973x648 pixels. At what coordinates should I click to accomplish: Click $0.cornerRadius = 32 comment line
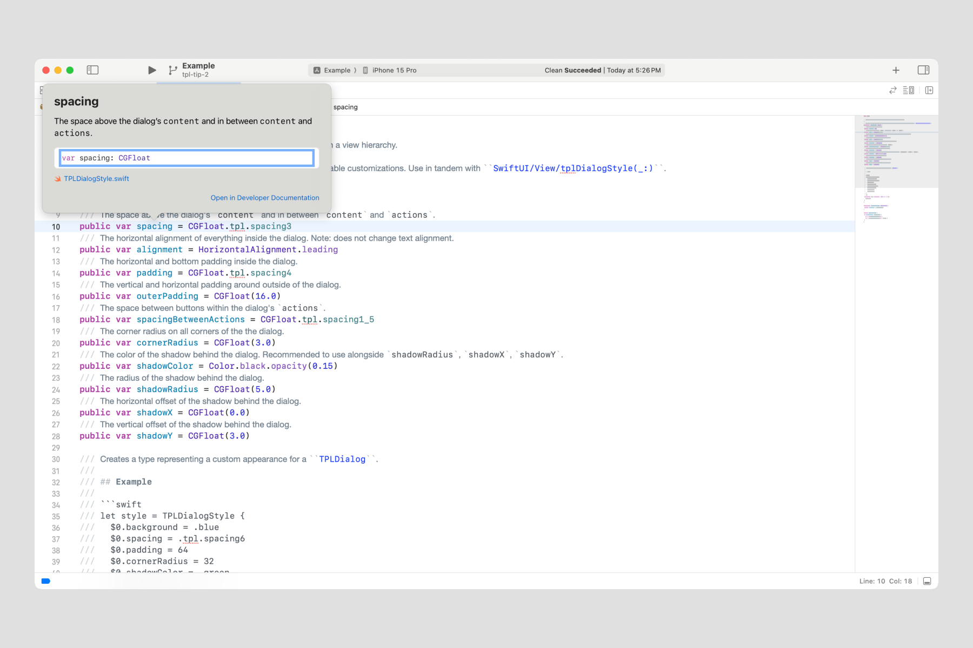point(162,561)
